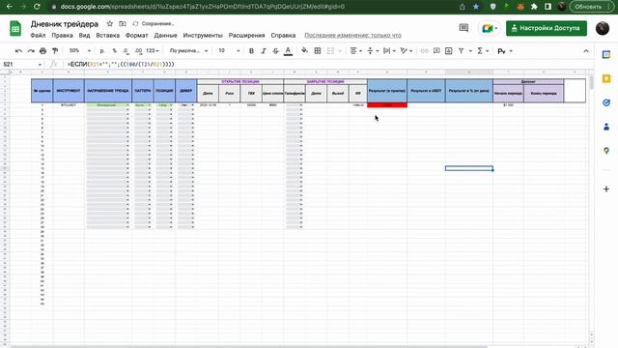
Task: Open Google Keep side panel
Action: pyautogui.click(x=606, y=79)
